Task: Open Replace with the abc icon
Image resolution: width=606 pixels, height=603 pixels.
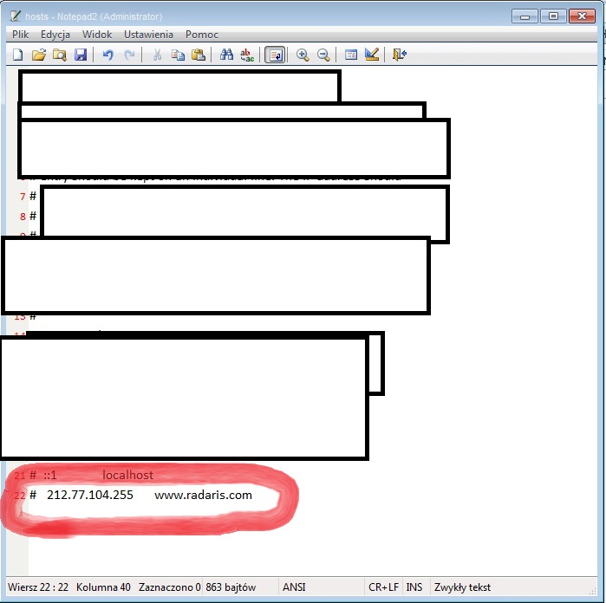Action: point(247,55)
